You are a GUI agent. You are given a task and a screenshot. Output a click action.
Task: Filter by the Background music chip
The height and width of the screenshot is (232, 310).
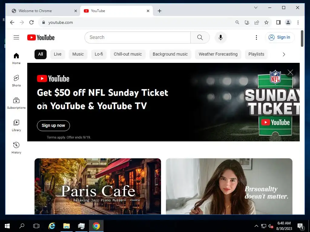click(170, 54)
